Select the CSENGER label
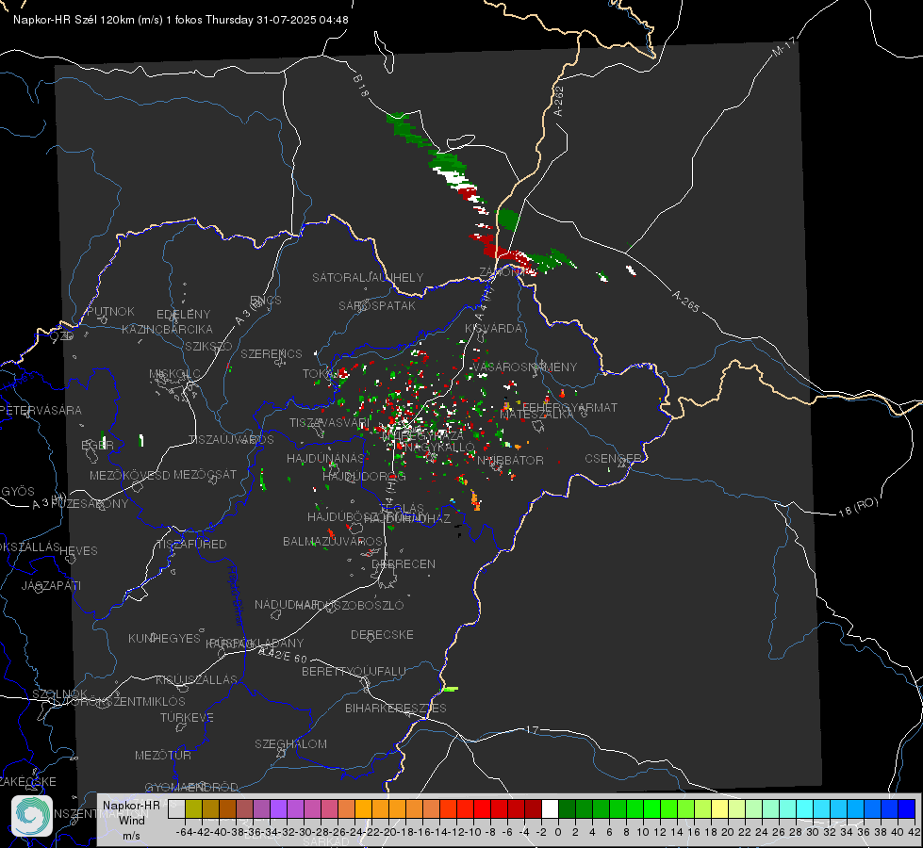 (x=613, y=459)
